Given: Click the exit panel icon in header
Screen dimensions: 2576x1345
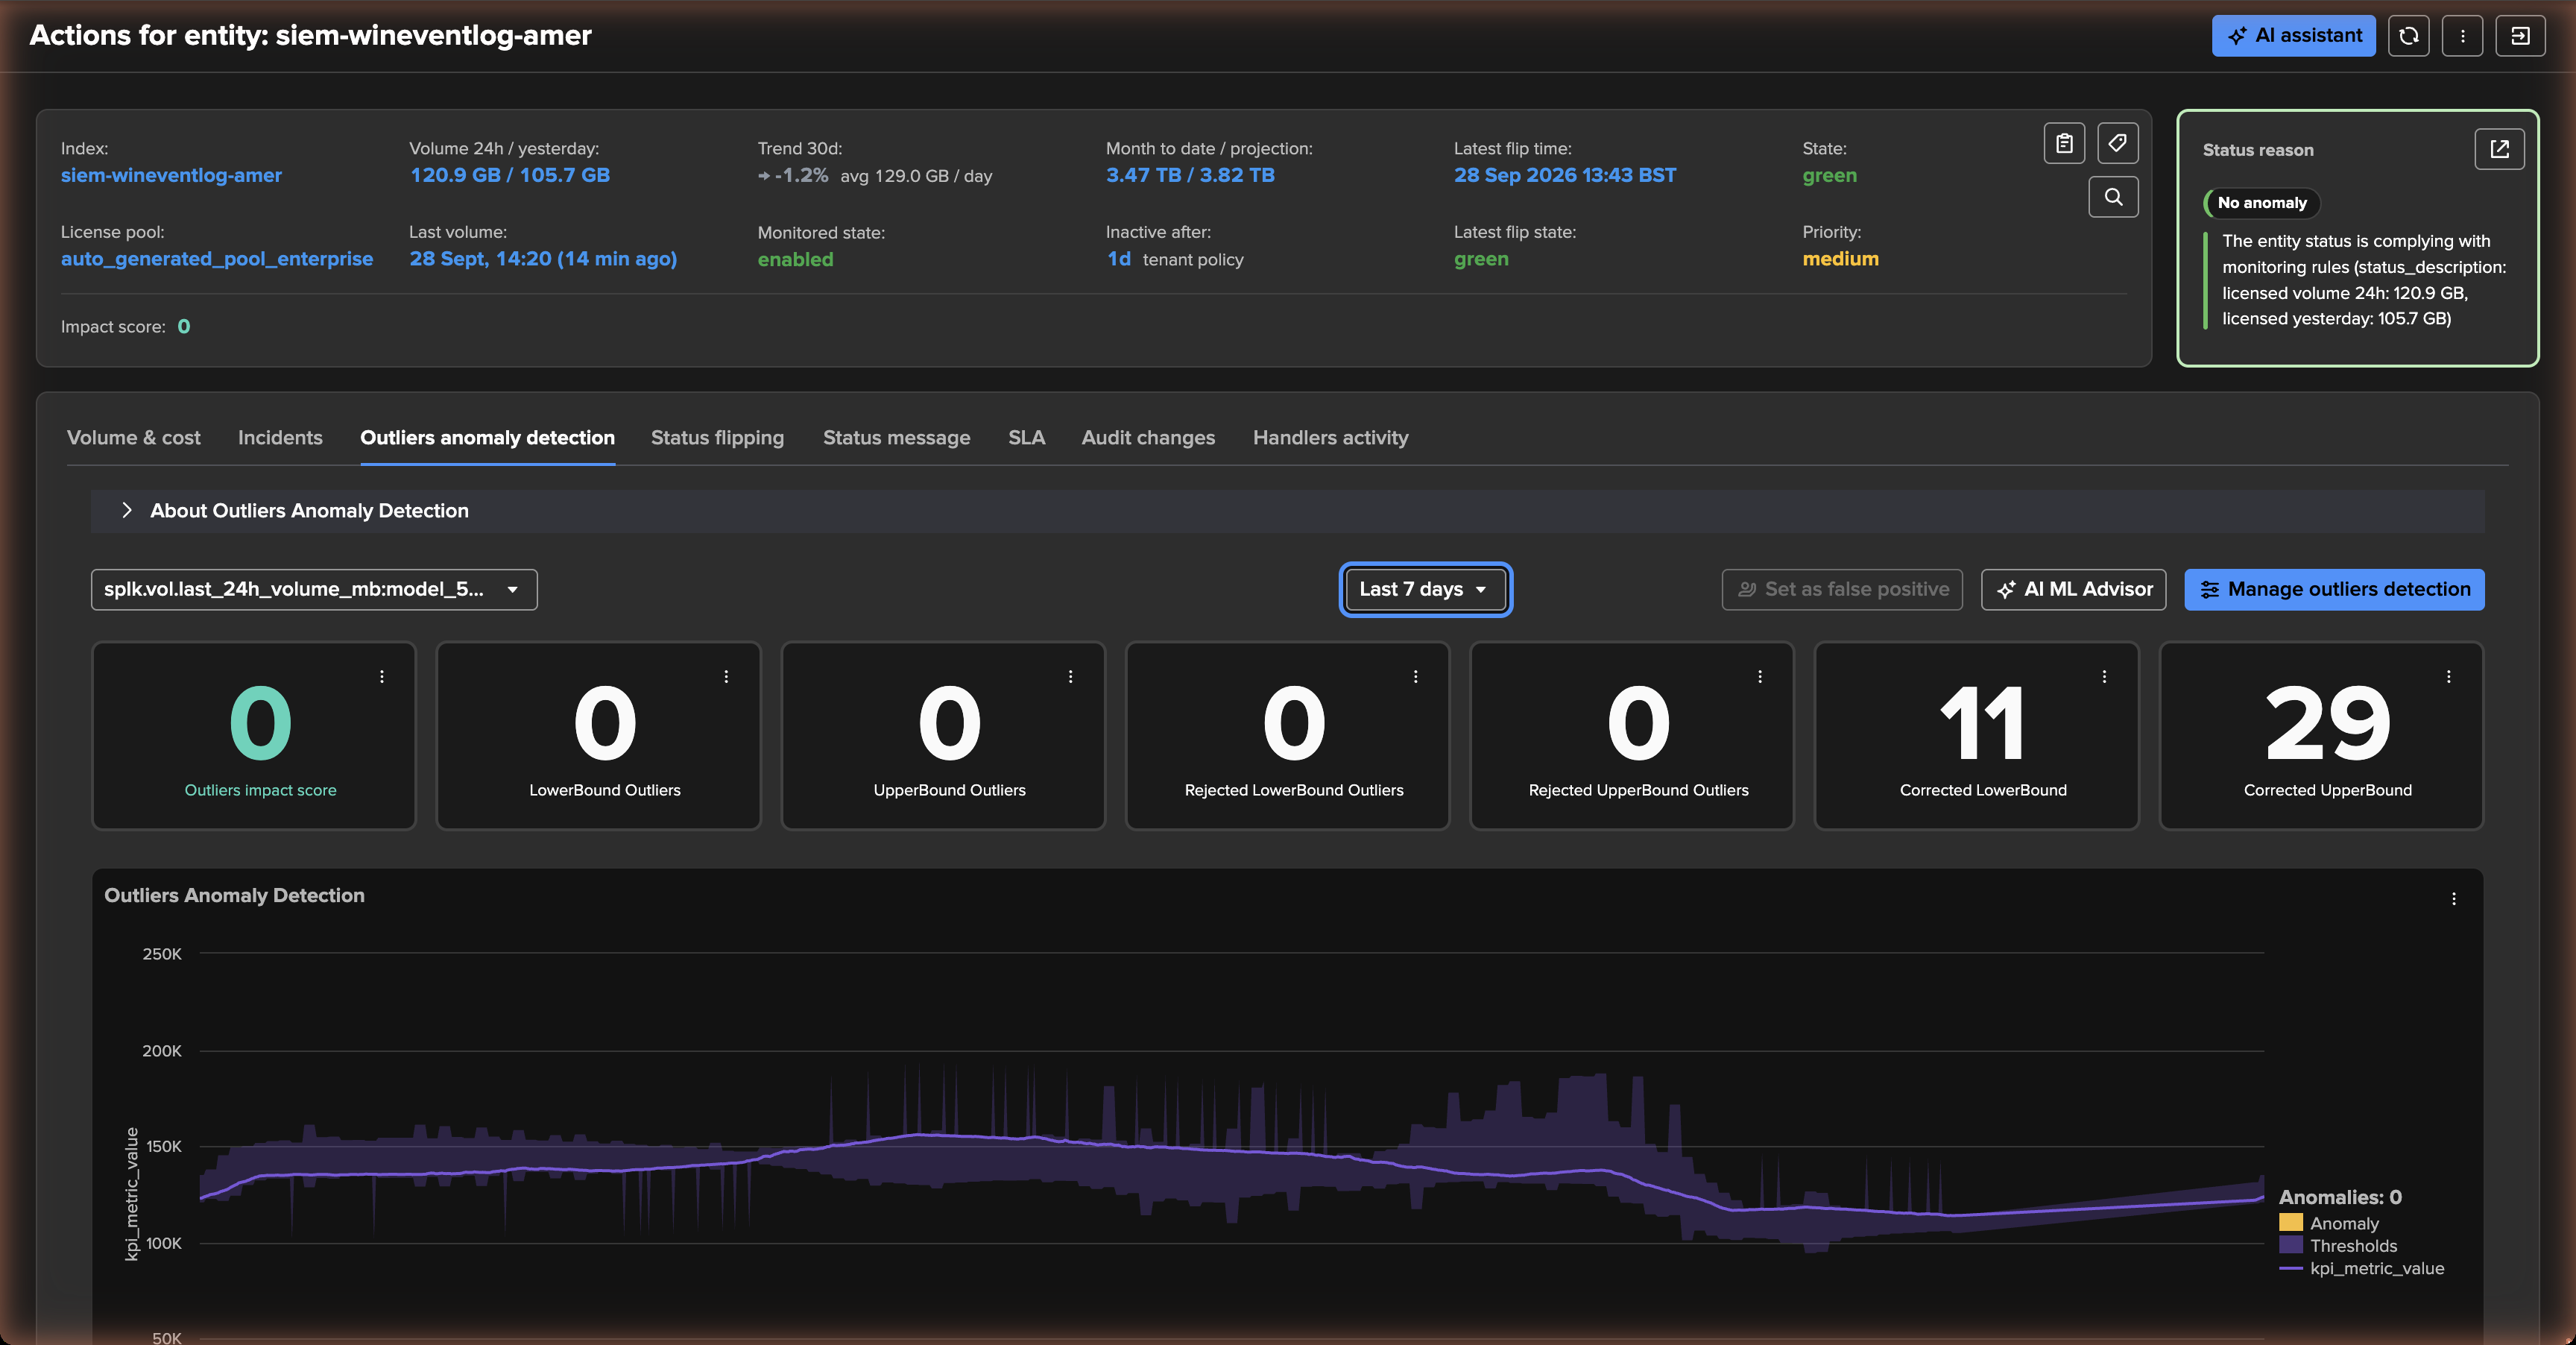Looking at the screenshot, I should [x=2520, y=36].
